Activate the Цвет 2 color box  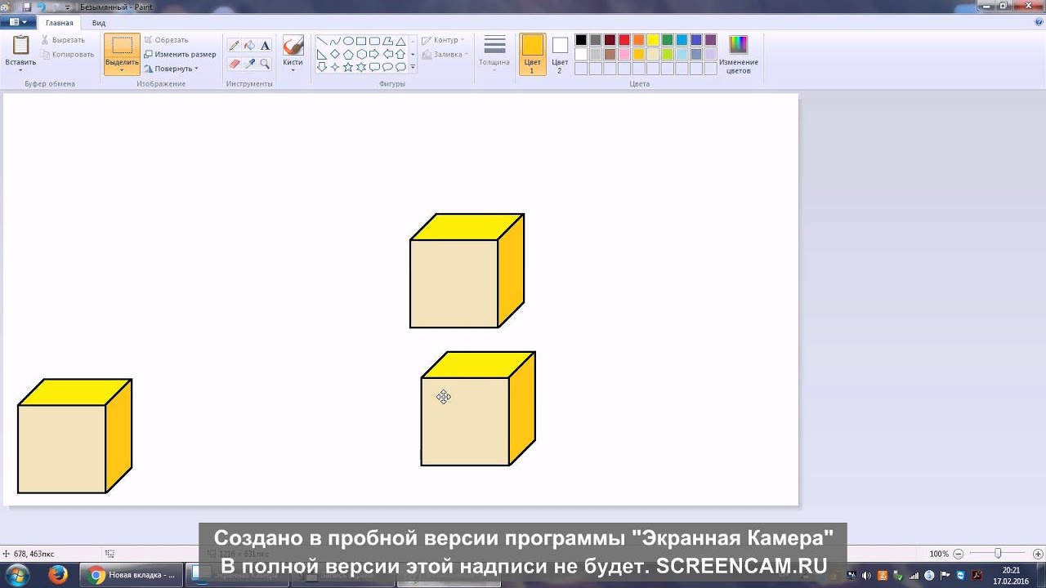point(560,55)
